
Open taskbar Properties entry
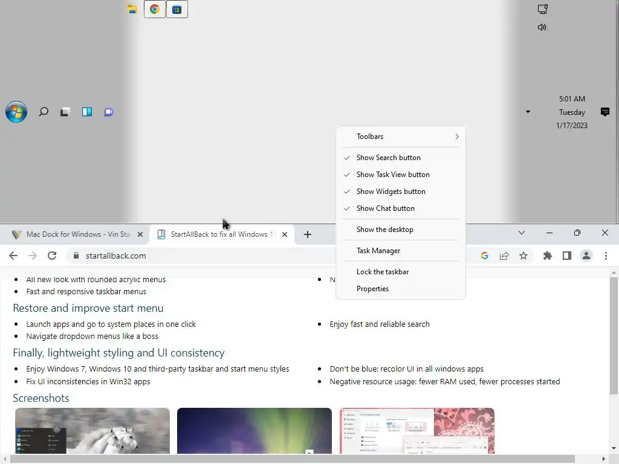(x=401, y=289)
